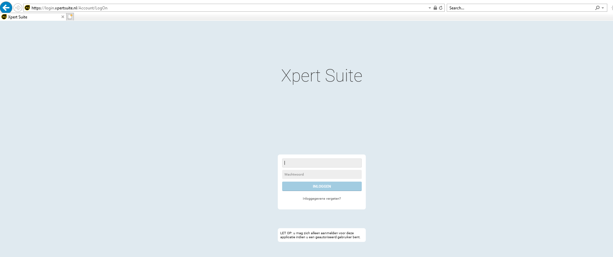Viewport: 613px width, 257px height.
Task: Click the Forward navigation arrow
Action: (18, 8)
